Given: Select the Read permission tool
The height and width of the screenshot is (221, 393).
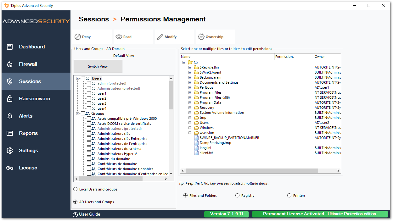Looking at the screenshot, I should [x=133, y=36].
